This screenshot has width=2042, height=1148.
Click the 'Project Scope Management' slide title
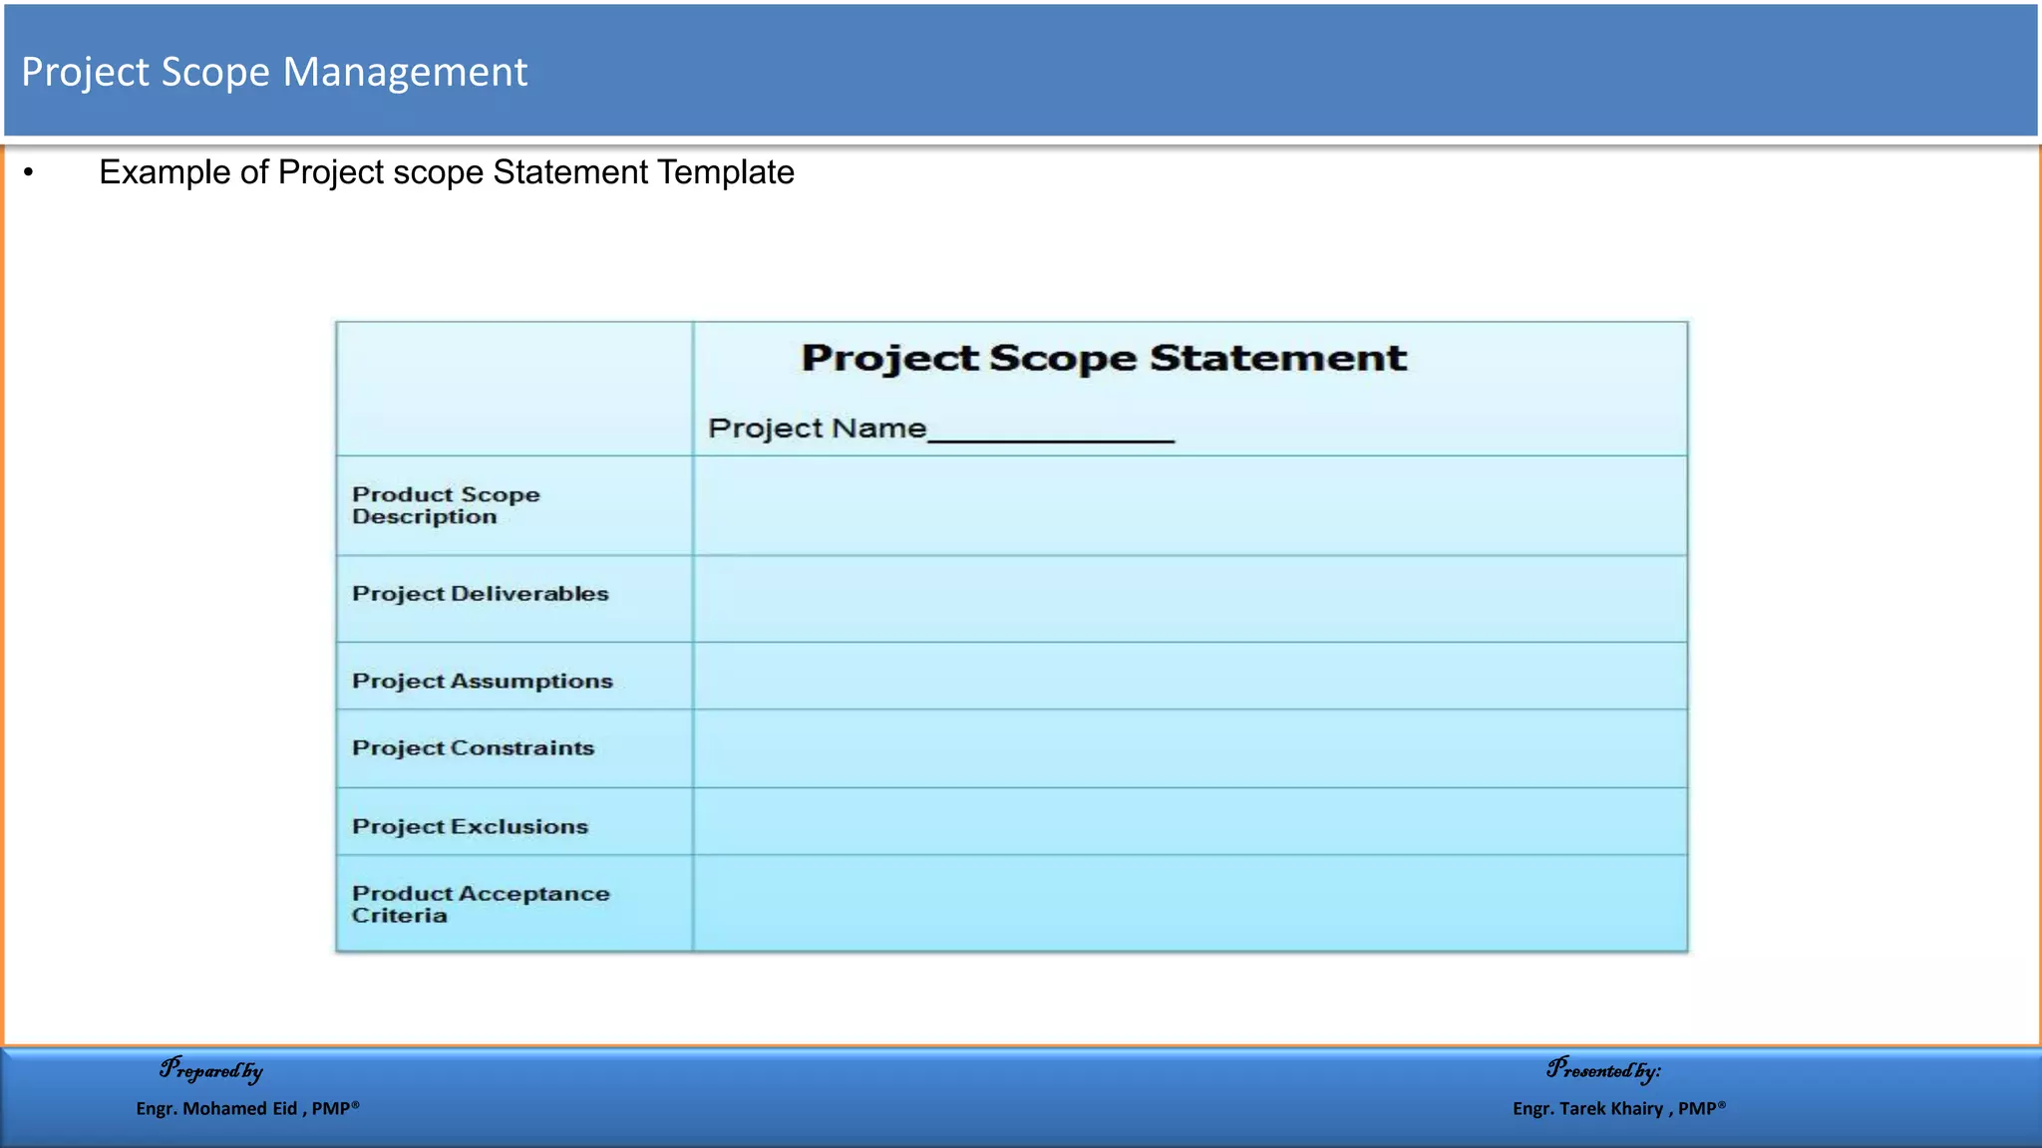pos(274,72)
